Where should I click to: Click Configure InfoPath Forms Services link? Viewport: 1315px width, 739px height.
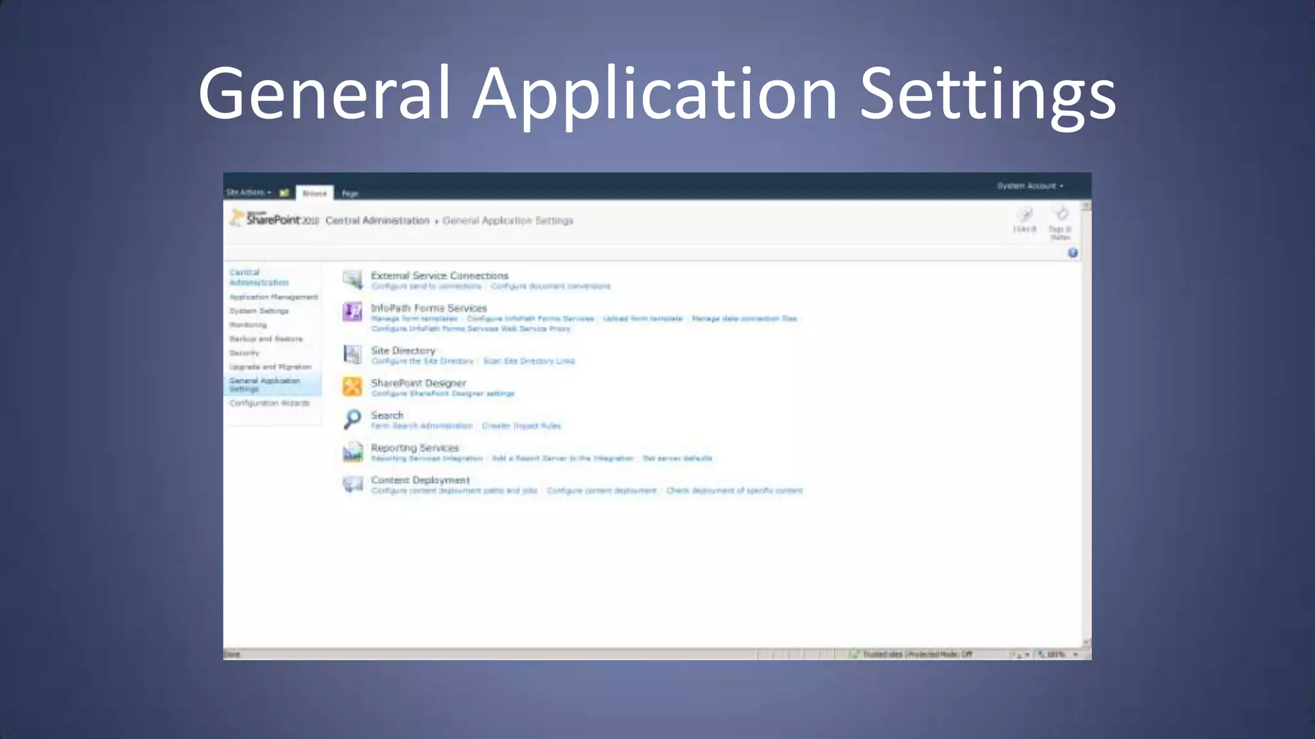[x=530, y=319]
